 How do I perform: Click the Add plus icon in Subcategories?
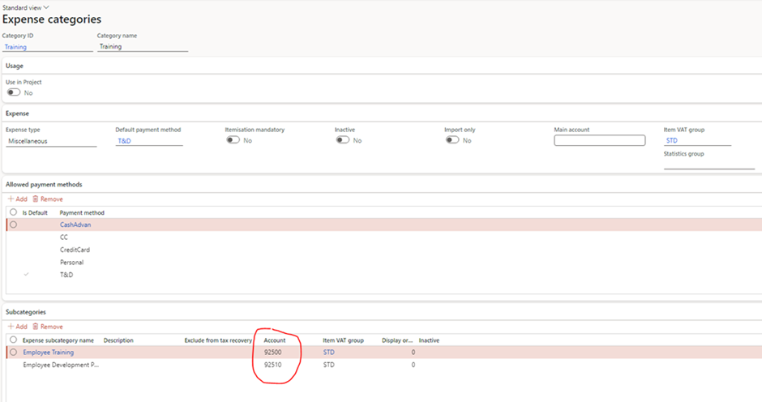[x=11, y=327]
